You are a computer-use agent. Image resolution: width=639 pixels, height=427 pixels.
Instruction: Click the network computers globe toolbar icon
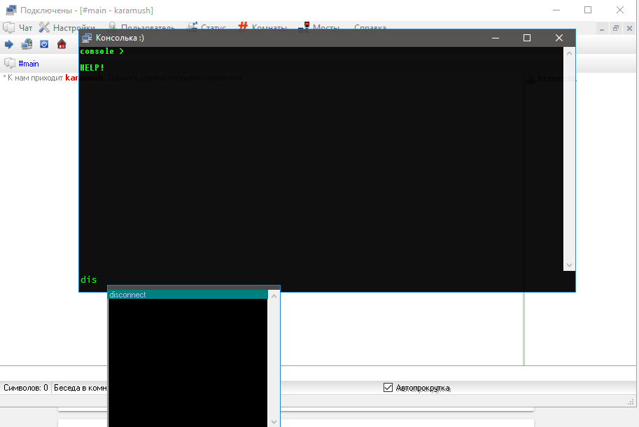(x=27, y=44)
